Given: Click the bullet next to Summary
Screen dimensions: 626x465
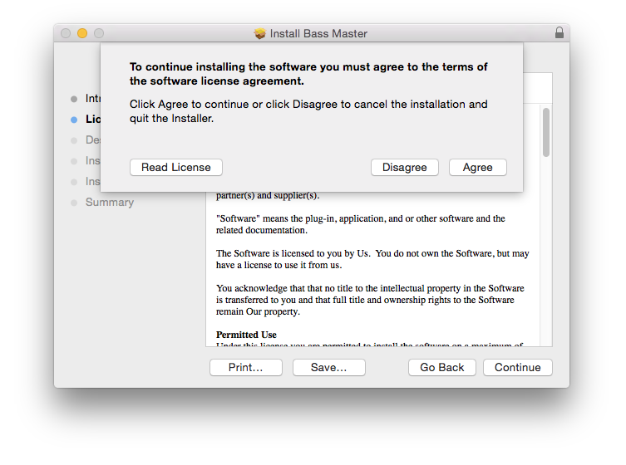Looking at the screenshot, I should 74,203.
